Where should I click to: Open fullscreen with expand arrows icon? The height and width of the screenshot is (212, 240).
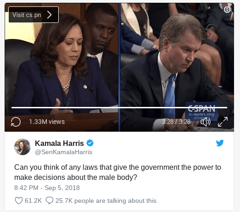(x=223, y=122)
